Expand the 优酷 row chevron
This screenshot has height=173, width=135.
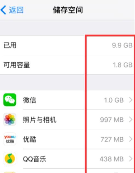coord(131,139)
